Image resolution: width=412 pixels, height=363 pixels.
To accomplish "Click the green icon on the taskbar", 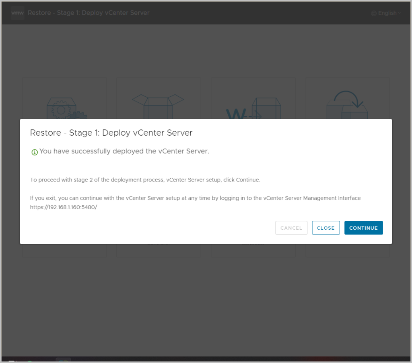I will point(29,361).
